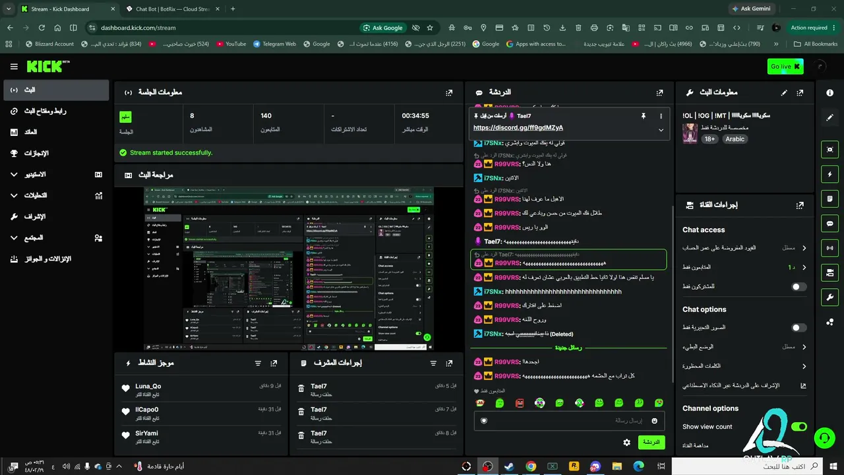The image size is (844, 475).
Task: Open Google Chrome from the taskbar
Action: pos(531,466)
